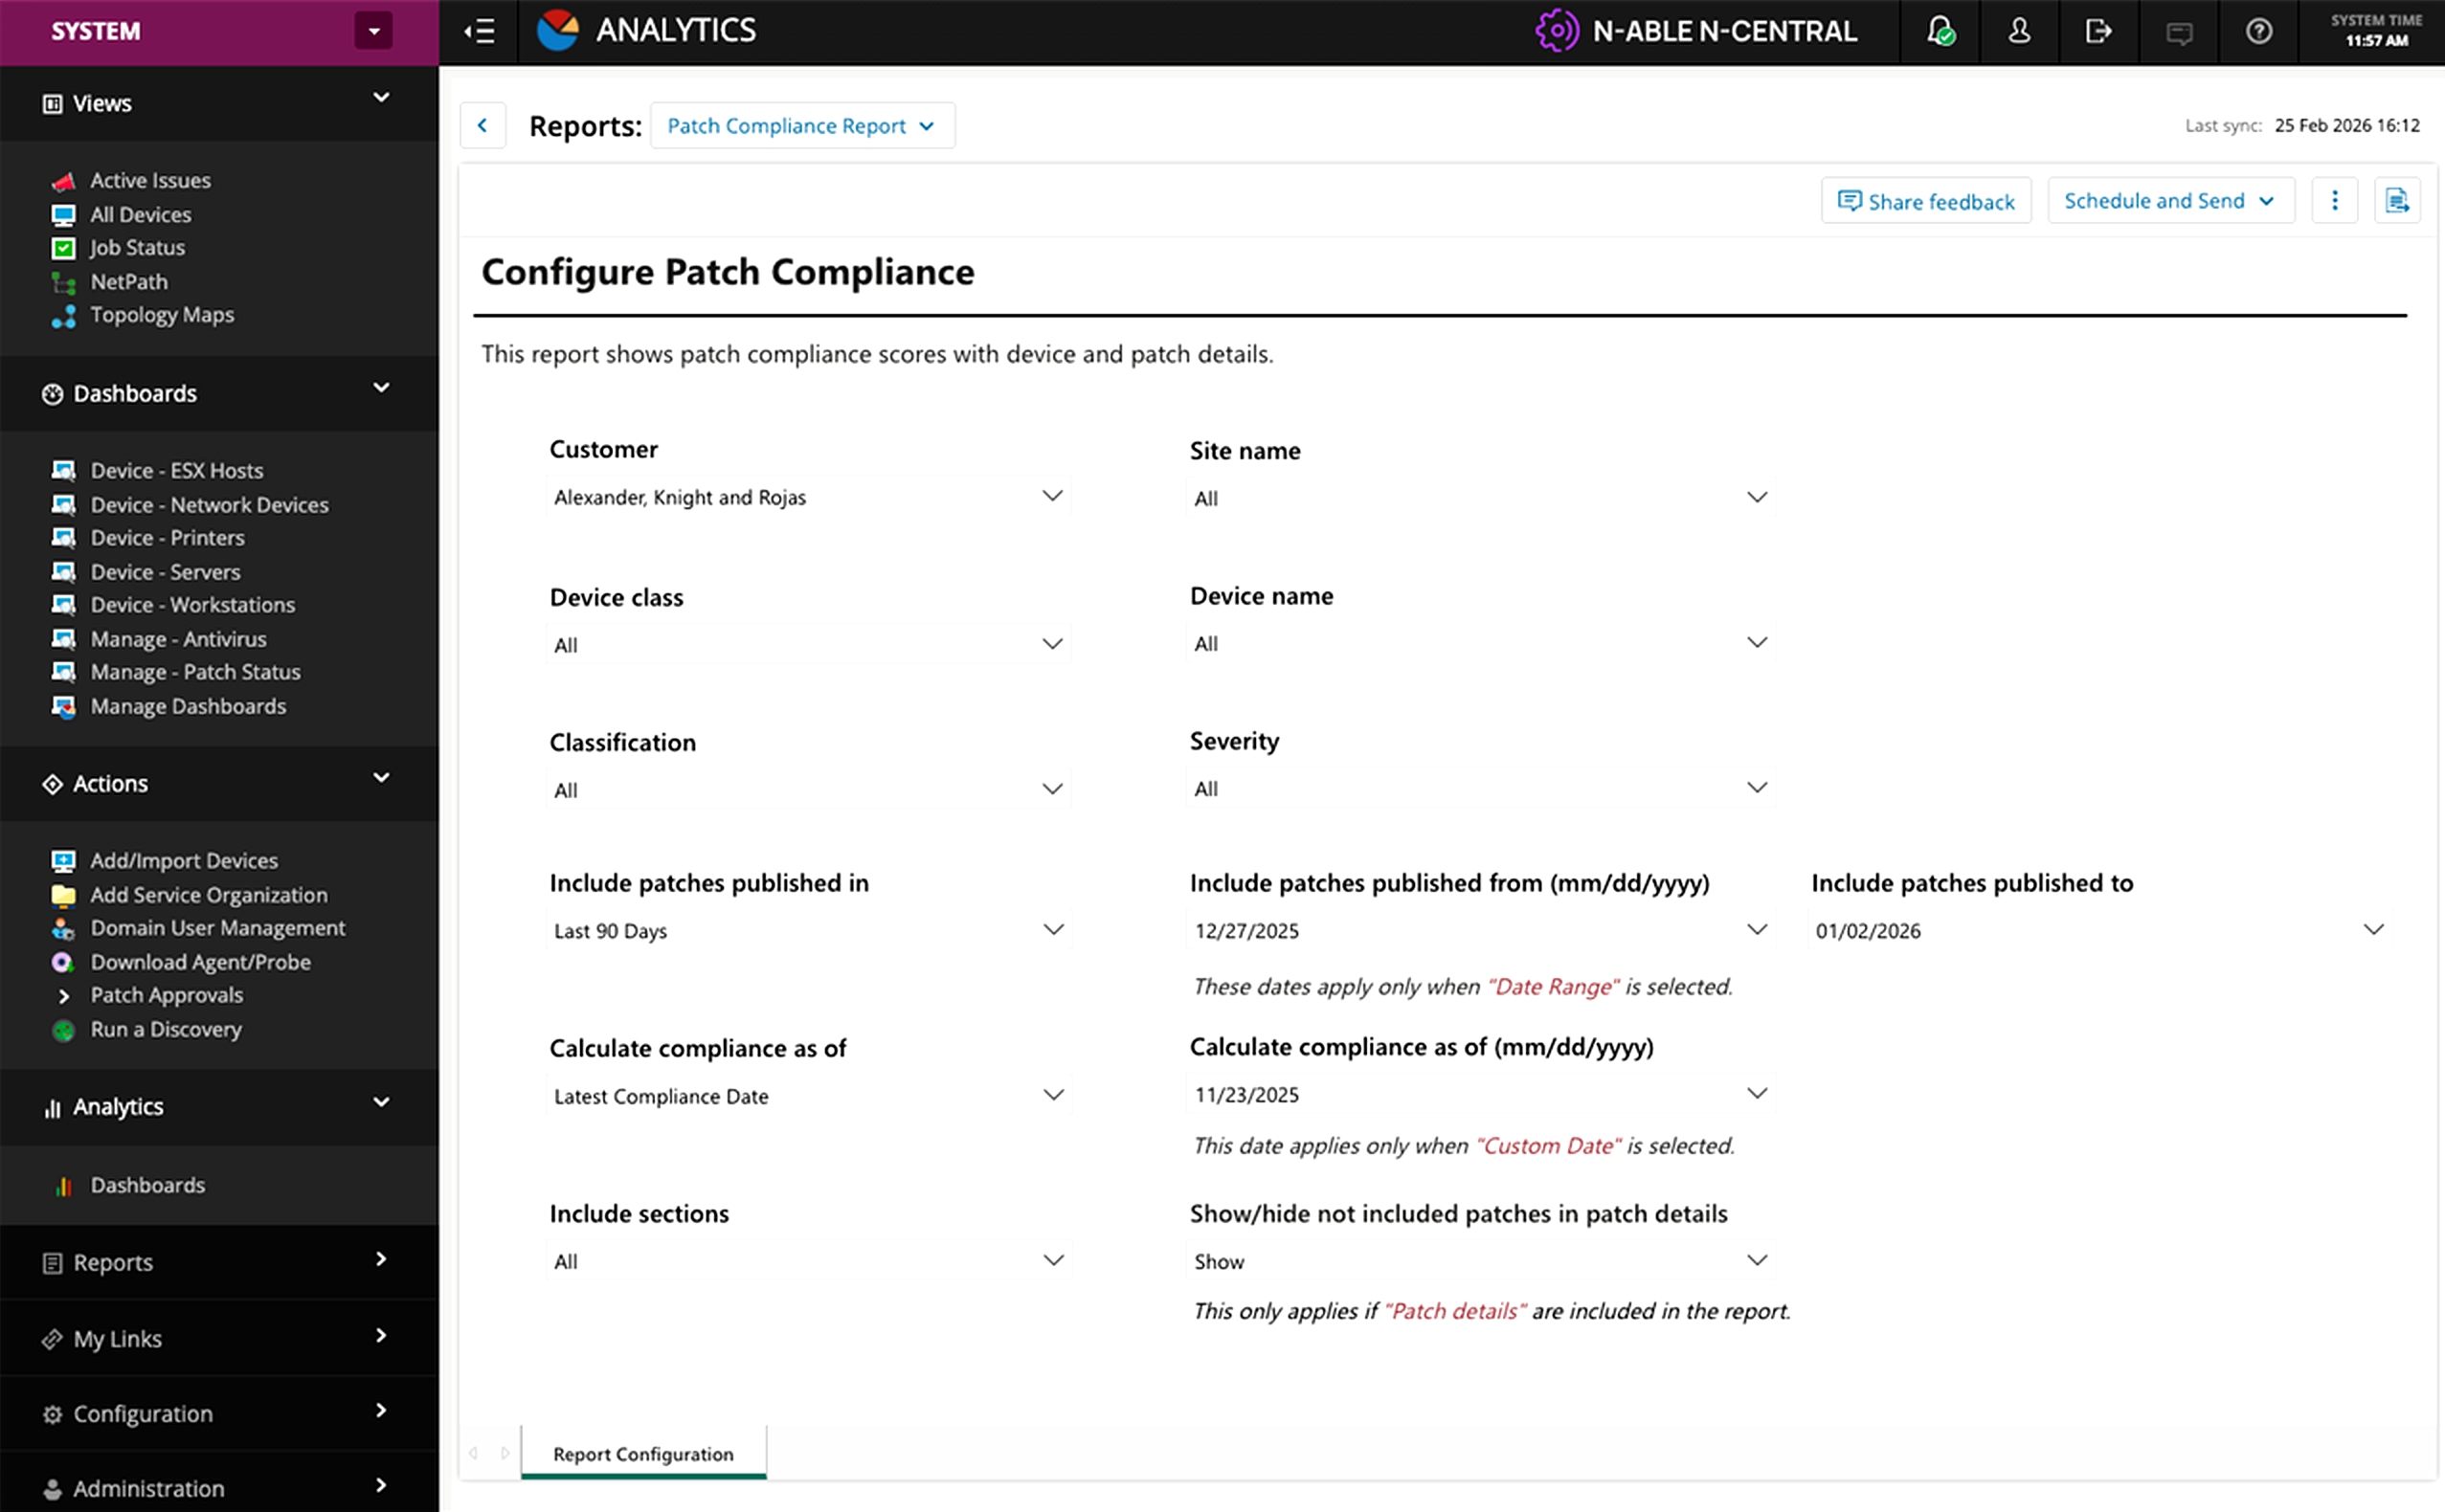Open the three-dot more options menu
This screenshot has width=2445, height=1512.
2334,201
